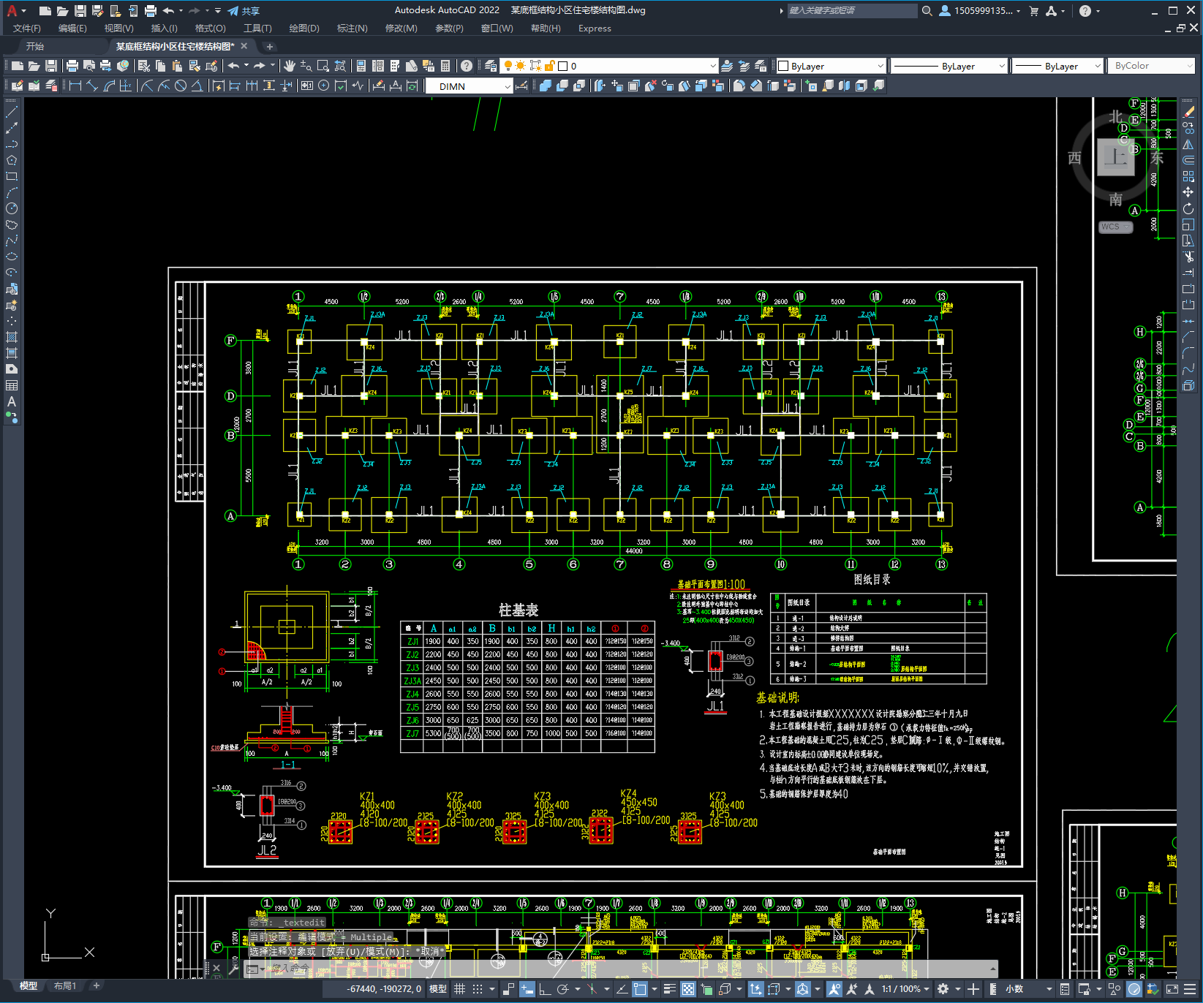Click the Save icon in quick access toolbar
This screenshot has width=1203, height=1003.
[80, 11]
